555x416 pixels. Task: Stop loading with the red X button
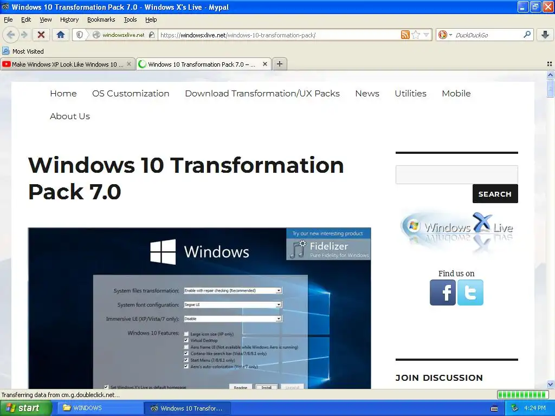41,35
